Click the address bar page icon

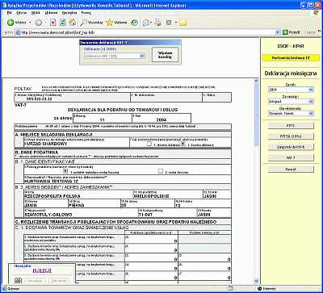[18, 32]
